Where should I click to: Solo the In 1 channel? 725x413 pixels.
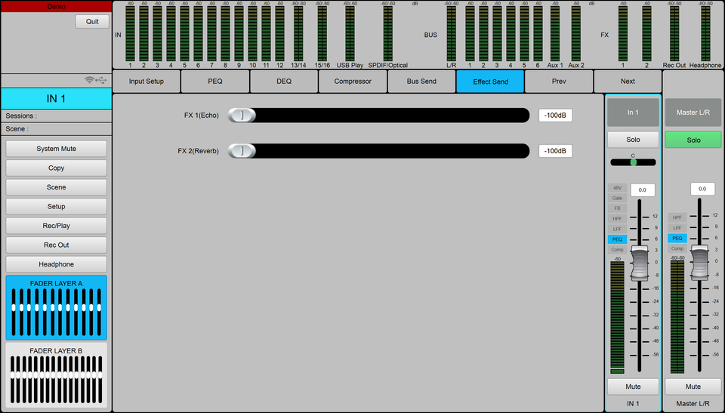point(633,140)
